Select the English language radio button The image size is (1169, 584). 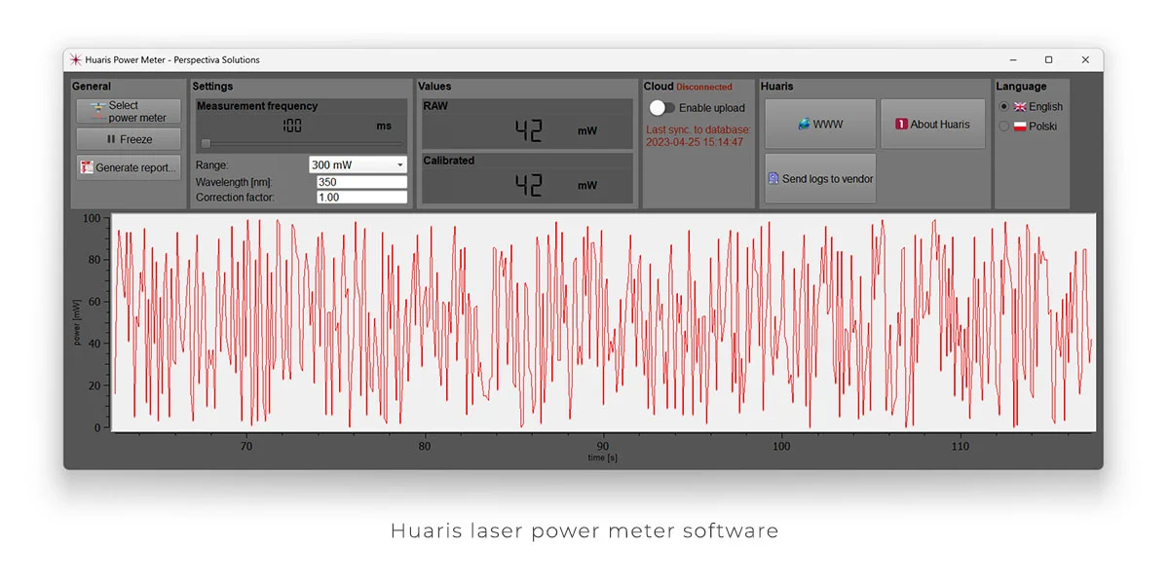tap(1004, 107)
